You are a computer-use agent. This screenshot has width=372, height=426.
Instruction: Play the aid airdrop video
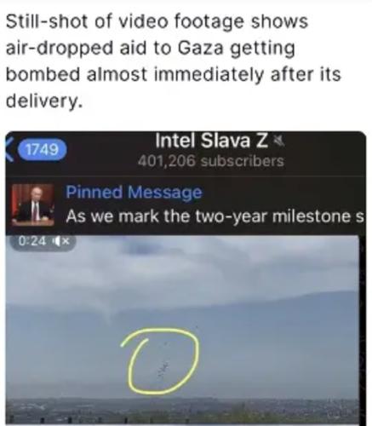tap(182, 329)
